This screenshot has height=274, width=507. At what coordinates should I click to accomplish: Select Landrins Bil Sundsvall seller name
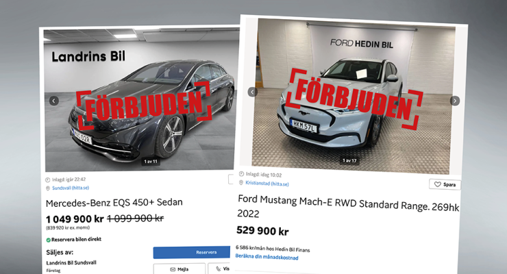71,262
